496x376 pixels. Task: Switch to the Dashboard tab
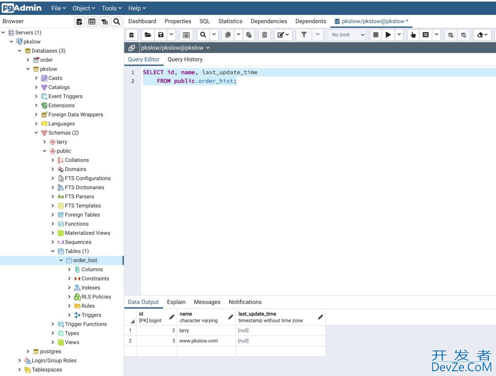tap(142, 21)
